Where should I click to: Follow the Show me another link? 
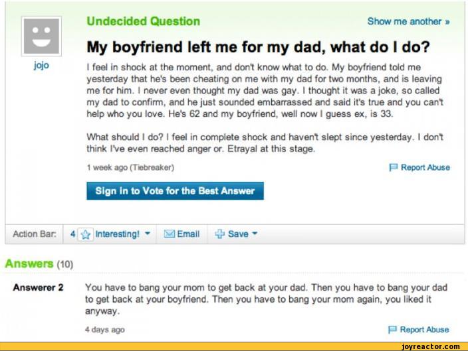click(x=408, y=21)
